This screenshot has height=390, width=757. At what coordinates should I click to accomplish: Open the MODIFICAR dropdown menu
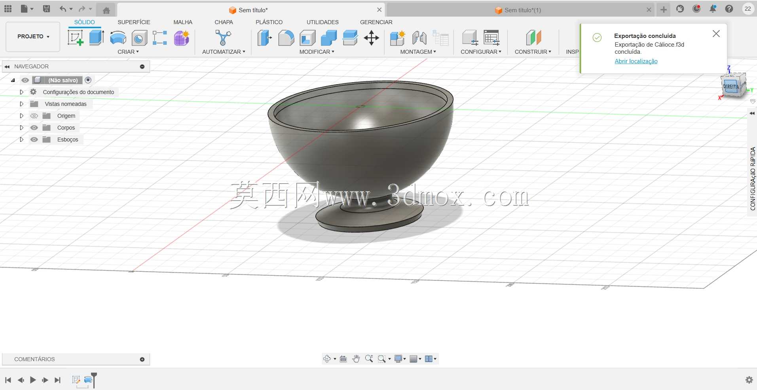[x=317, y=52]
